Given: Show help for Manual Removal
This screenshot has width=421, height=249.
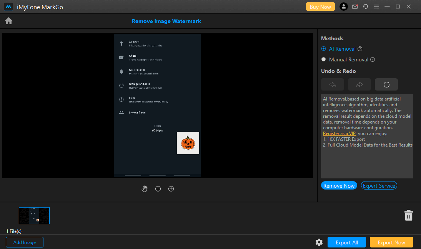Looking at the screenshot, I should (373, 59).
